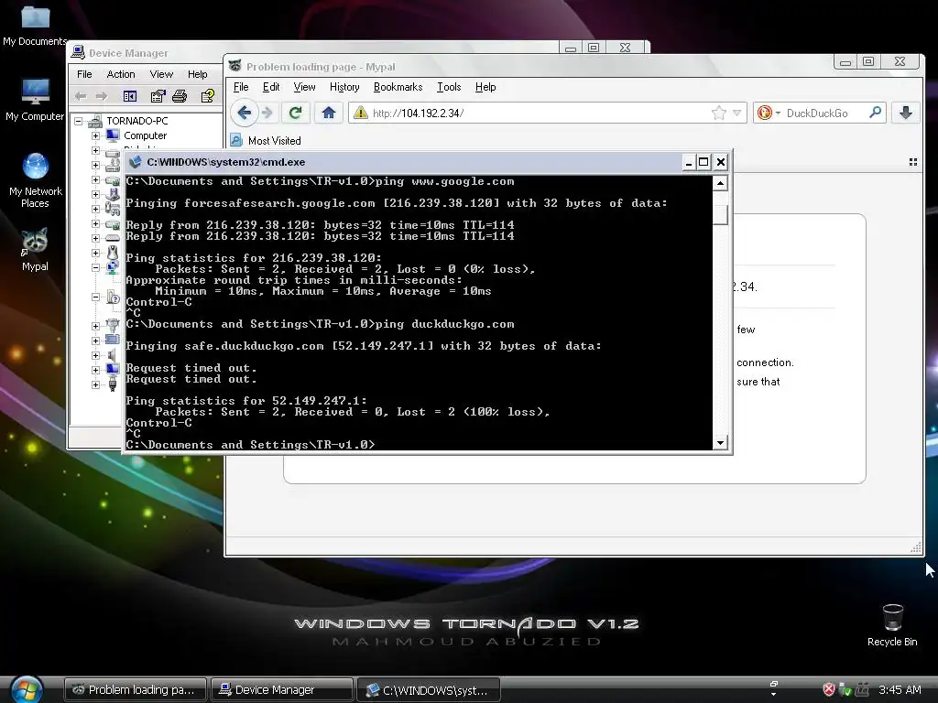938x703 pixels.
Task: Open the Most Visited bookmarks folder
Action: pos(267,140)
